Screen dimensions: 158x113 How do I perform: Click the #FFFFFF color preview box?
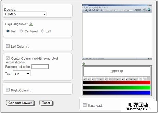(x=117, y=72)
